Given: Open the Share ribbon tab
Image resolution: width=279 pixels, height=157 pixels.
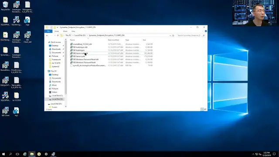Looking at the screenshot, I should point(65,31).
